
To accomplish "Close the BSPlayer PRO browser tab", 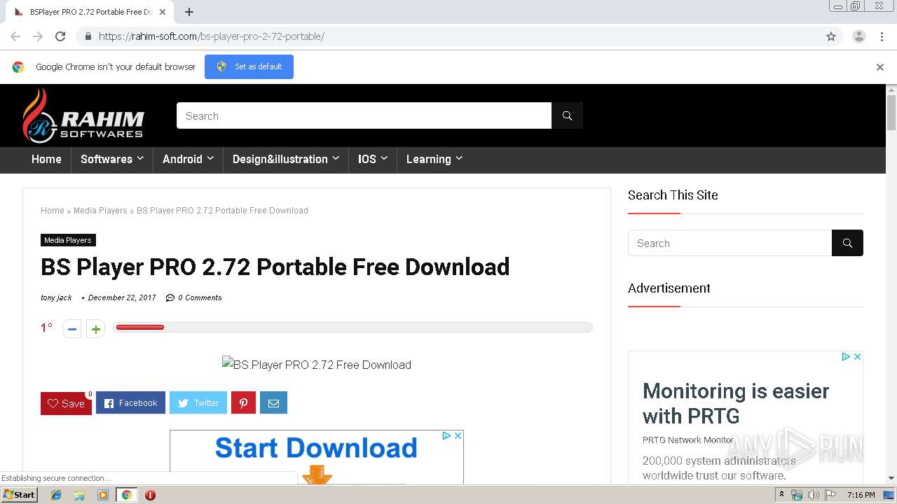I will 163,12.
